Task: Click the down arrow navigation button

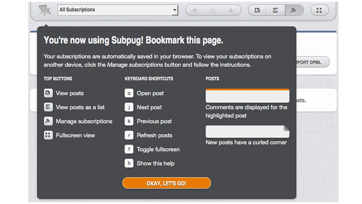Action: (x=231, y=10)
